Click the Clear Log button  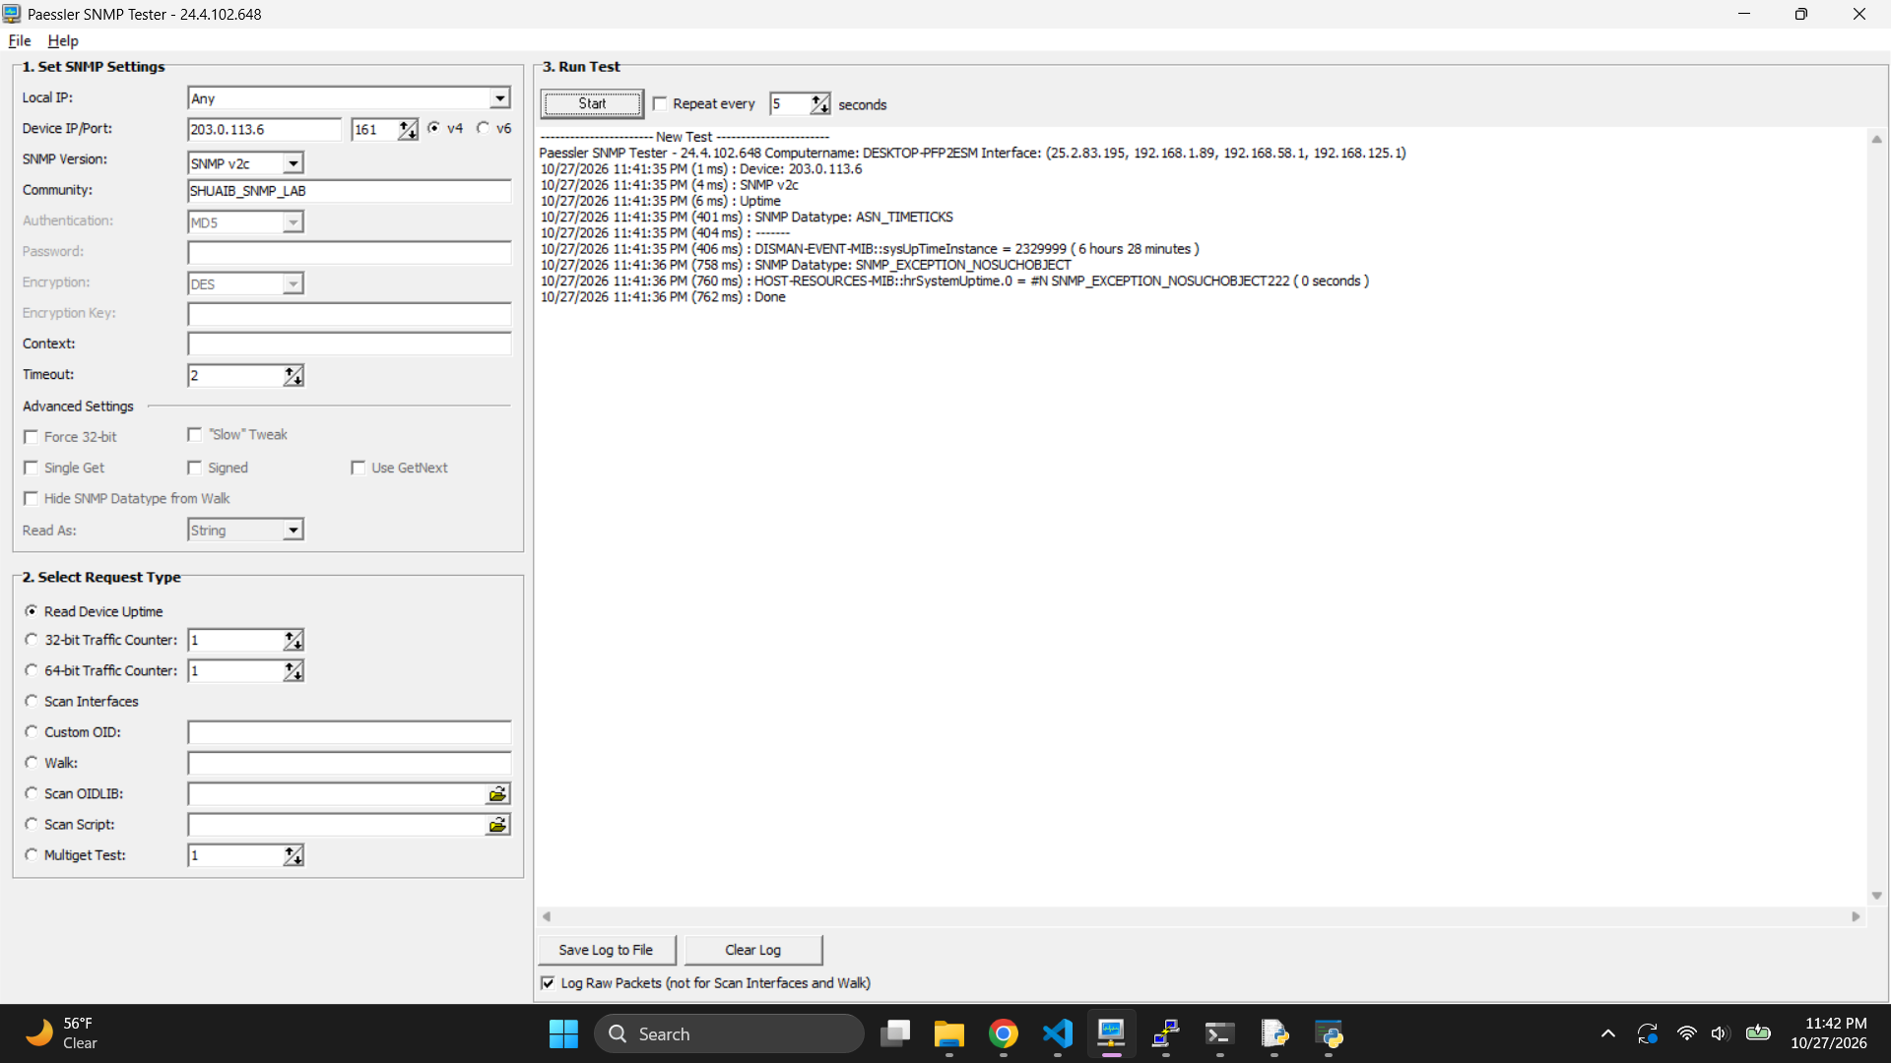pyautogui.click(x=753, y=950)
